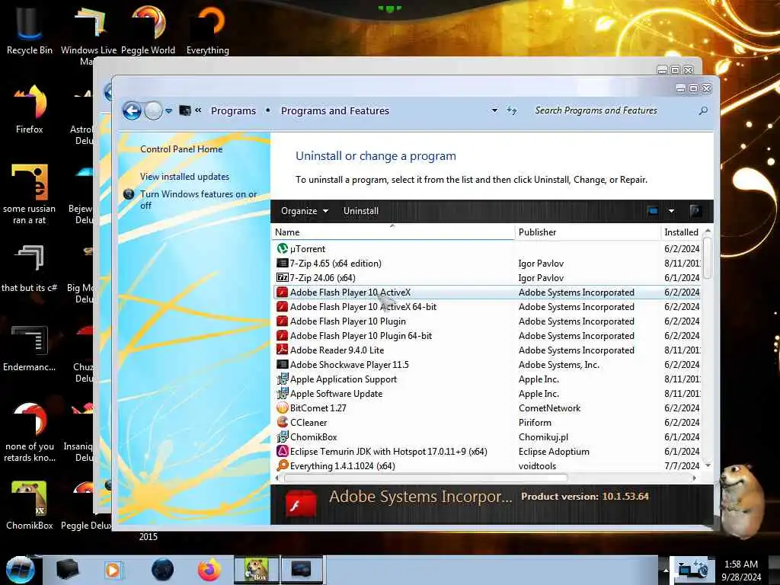Open media player taskbar icon
This screenshot has width=780, height=585.
[113, 570]
